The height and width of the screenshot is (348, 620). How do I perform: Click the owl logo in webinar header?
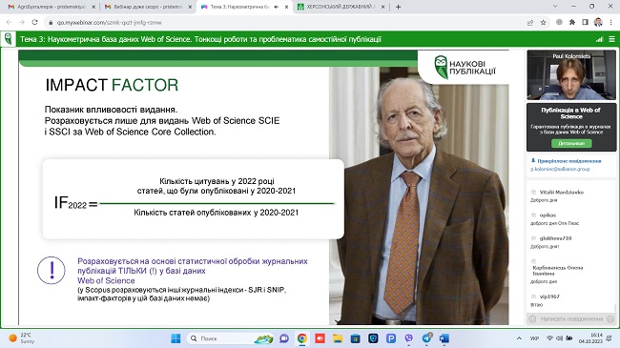(x=8, y=39)
